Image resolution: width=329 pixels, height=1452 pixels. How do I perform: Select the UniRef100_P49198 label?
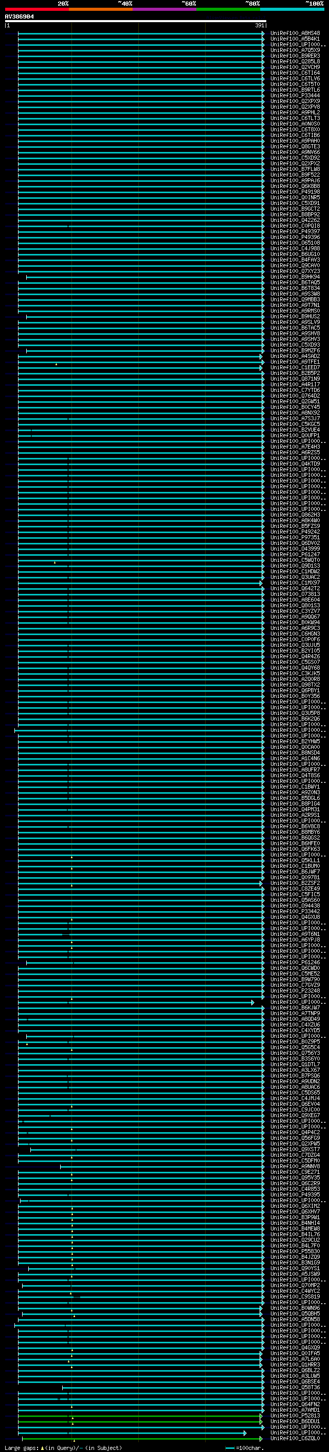tap(295, 192)
